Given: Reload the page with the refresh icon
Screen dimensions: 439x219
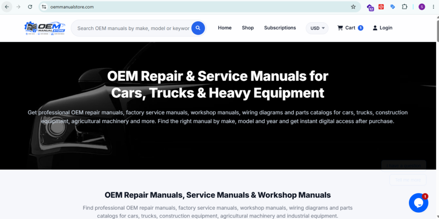Looking at the screenshot, I should pyautogui.click(x=30, y=7).
